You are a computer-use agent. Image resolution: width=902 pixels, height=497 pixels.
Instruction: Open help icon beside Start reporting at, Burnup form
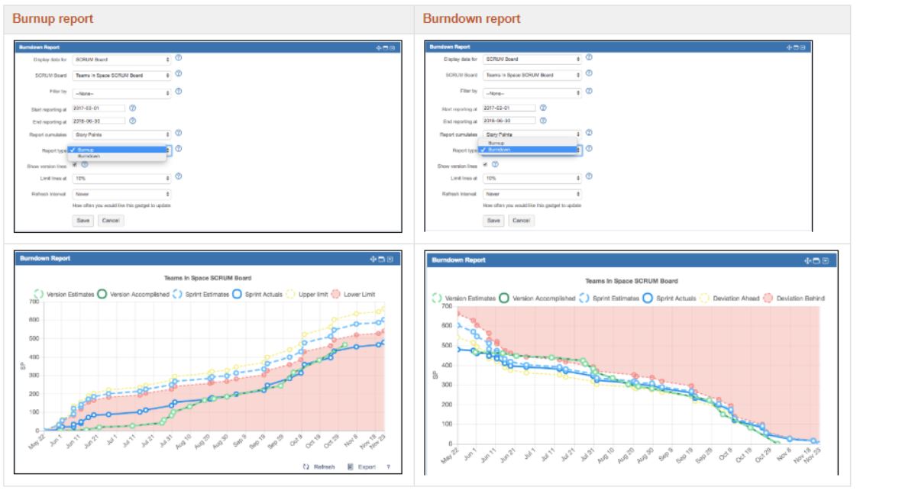132,108
